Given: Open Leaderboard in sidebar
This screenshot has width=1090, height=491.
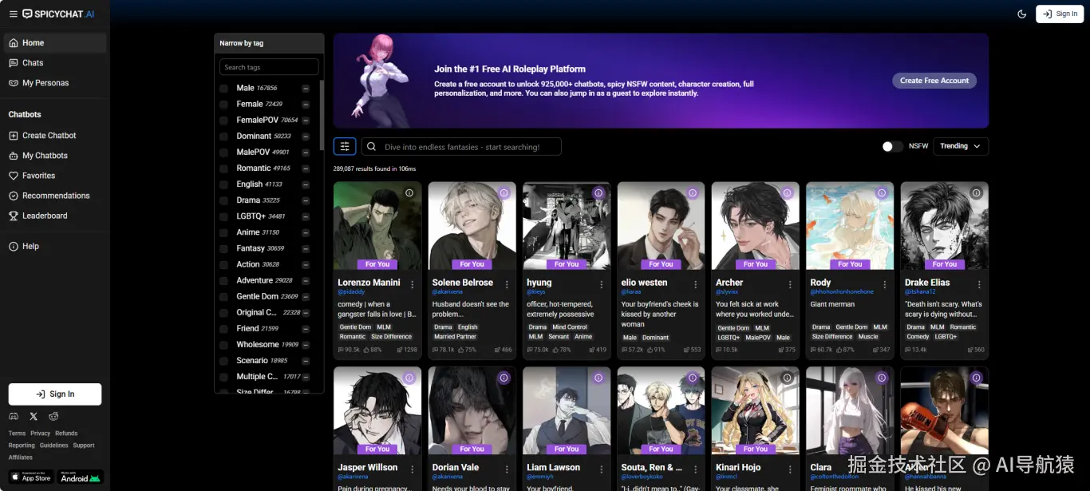Looking at the screenshot, I should pos(55,216).
